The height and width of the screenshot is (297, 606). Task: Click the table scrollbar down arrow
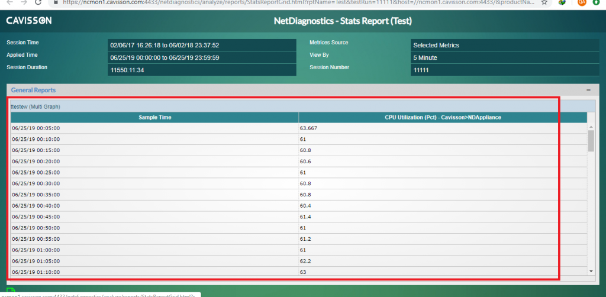[x=591, y=272]
